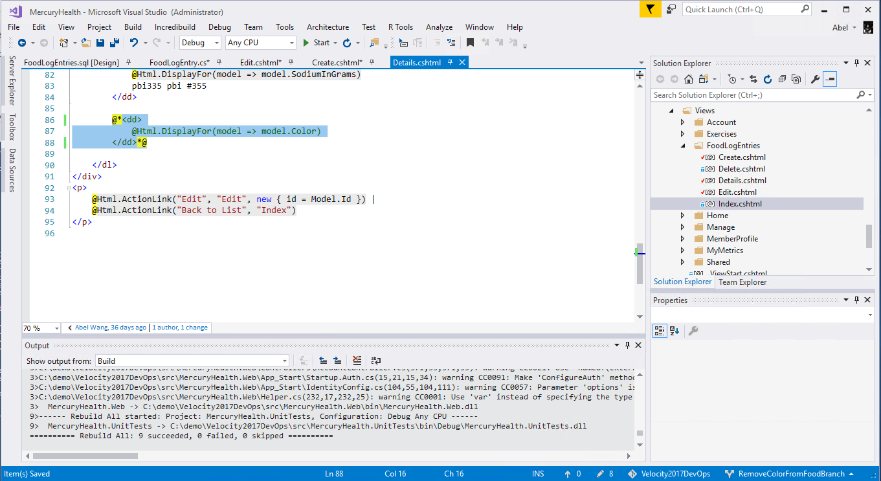The height and width of the screenshot is (481, 881).
Task: Switch to FoodLogEntries.sql [Design] tab
Action: [x=71, y=63]
